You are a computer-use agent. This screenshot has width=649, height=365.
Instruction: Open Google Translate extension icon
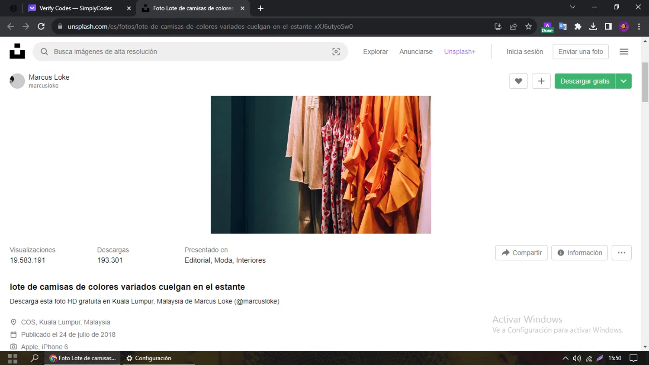563,26
